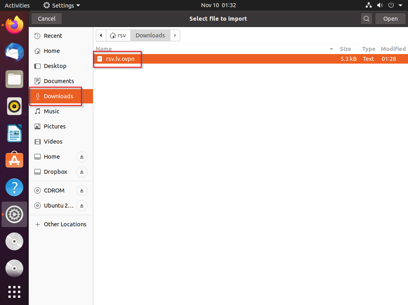Sort by the Type column header

369,49
